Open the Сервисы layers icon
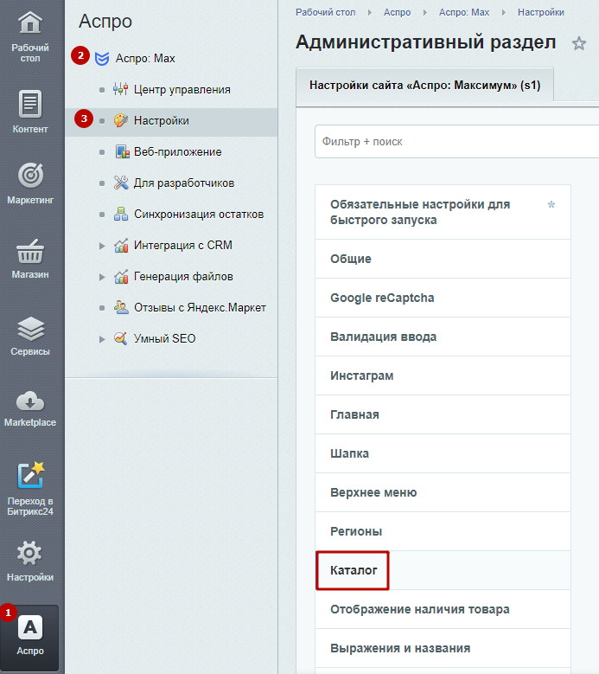 coord(30,329)
